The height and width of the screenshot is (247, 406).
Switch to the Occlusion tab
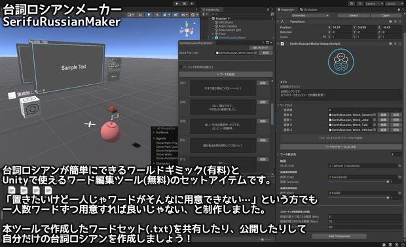tap(308, 10)
